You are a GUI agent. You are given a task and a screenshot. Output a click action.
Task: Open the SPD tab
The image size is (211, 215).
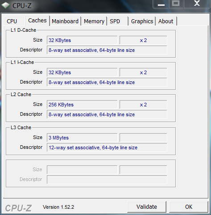118,21
